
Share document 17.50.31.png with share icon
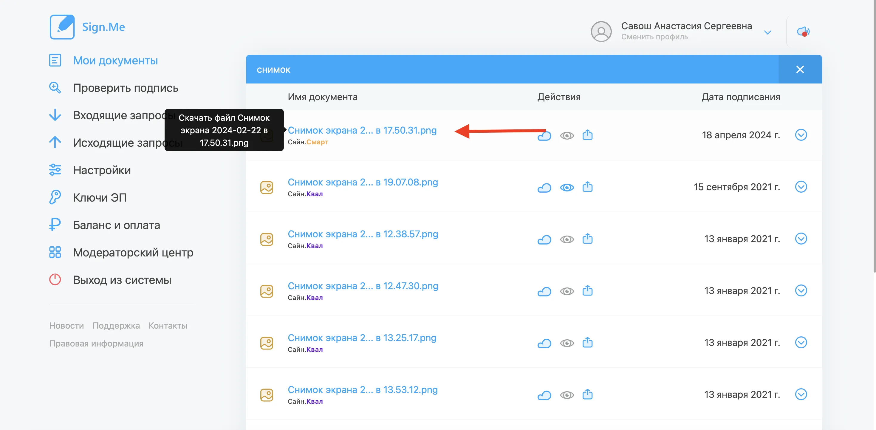[x=587, y=135]
